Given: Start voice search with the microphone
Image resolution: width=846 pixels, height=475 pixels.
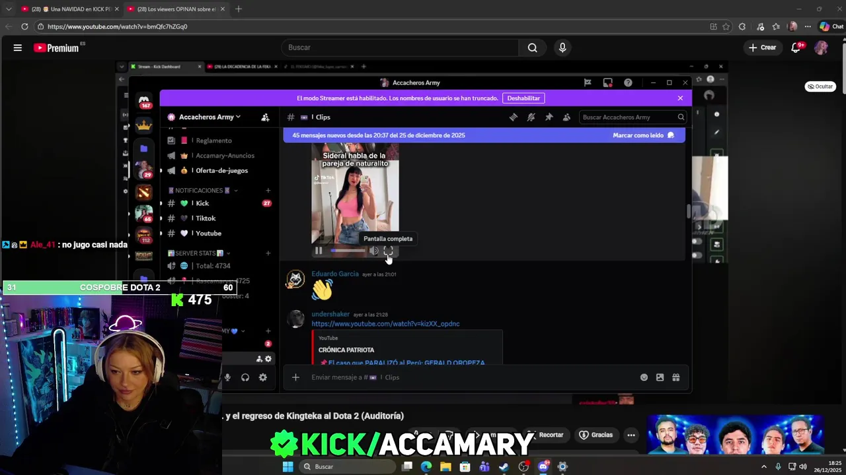Looking at the screenshot, I should tap(562, 47).
